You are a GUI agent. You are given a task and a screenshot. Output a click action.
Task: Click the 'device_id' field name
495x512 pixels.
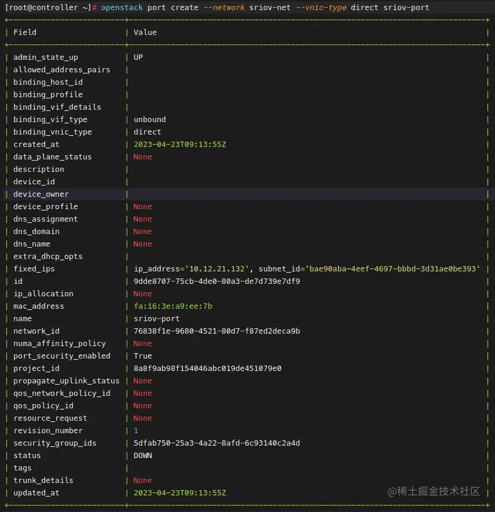coord(34,182)
